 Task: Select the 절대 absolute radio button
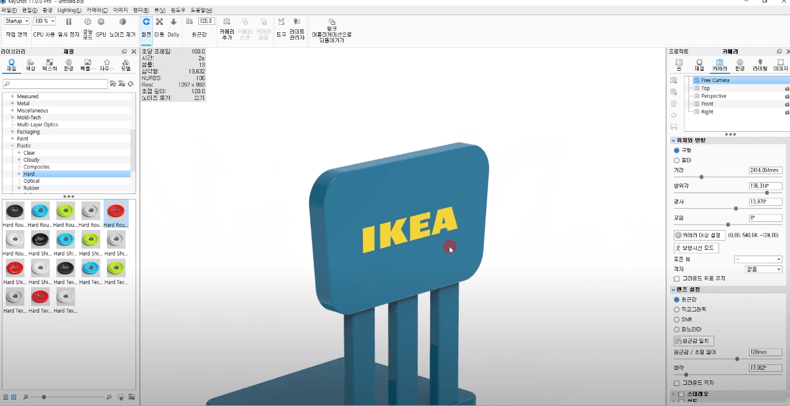tap(677, 160)
